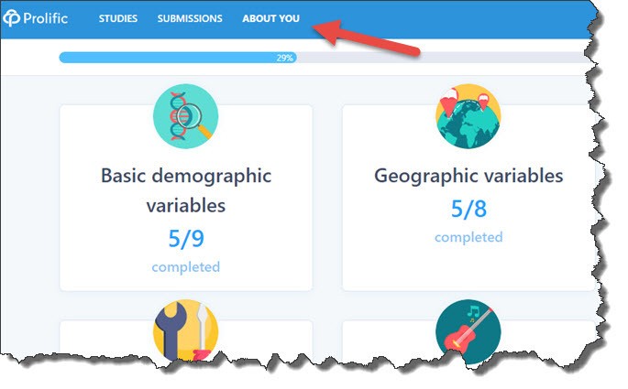Select the card below Basic demographic variables
Viewport: 628px width, 389px height.
(186, 338)
